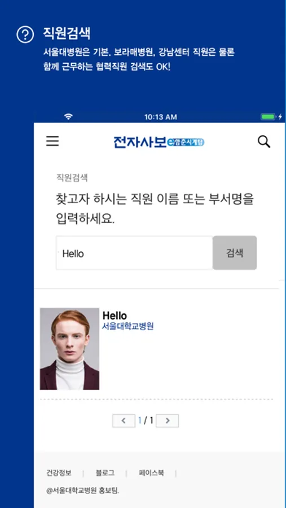Tap the magnifier search icon in header

click(263, 142)
